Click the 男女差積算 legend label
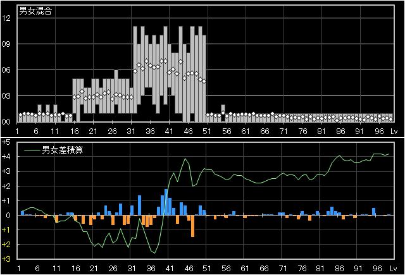 click(x=63, y=150)
